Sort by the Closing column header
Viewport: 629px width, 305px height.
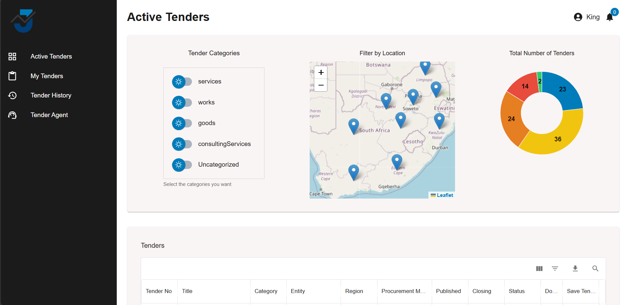click(482, 291)
